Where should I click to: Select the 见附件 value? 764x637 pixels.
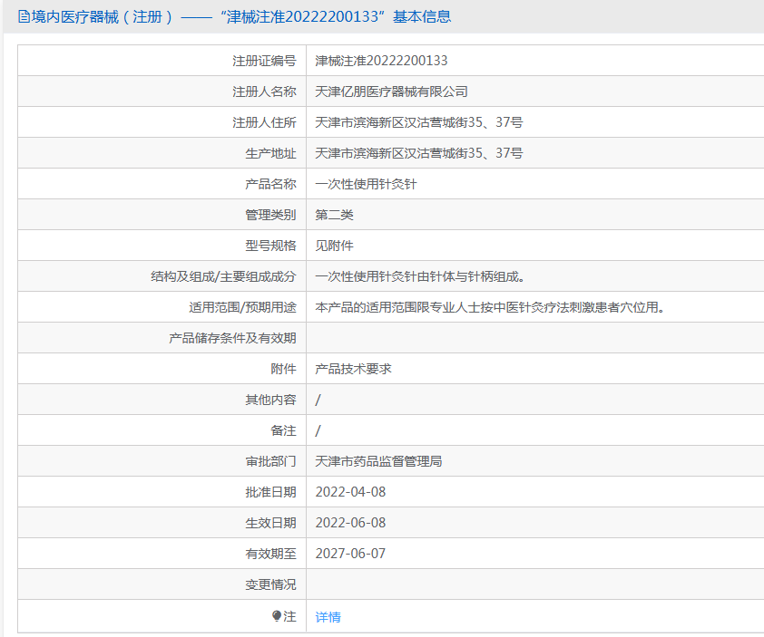(334, 246)
